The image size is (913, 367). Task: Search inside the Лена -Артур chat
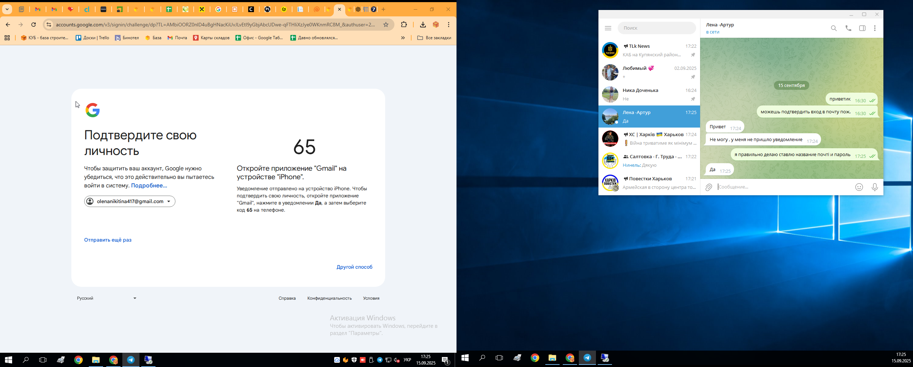834,28
